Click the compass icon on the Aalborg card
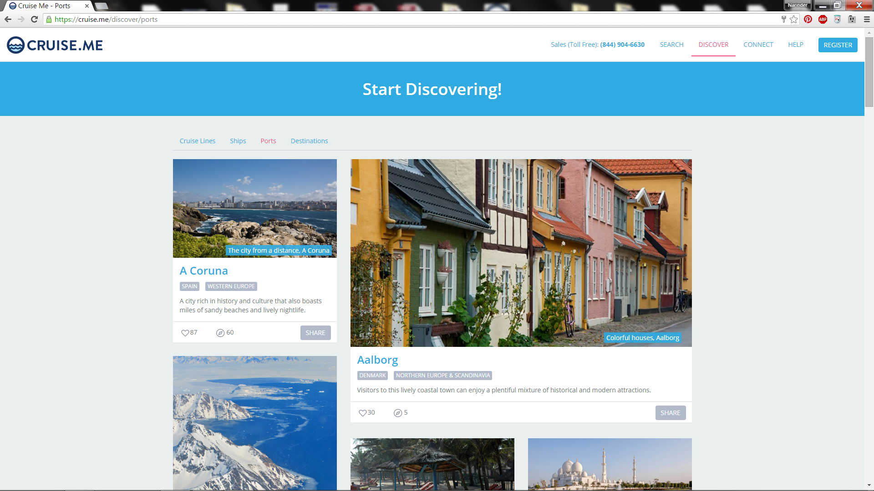 pyautogui.click(x=396, y=412)
